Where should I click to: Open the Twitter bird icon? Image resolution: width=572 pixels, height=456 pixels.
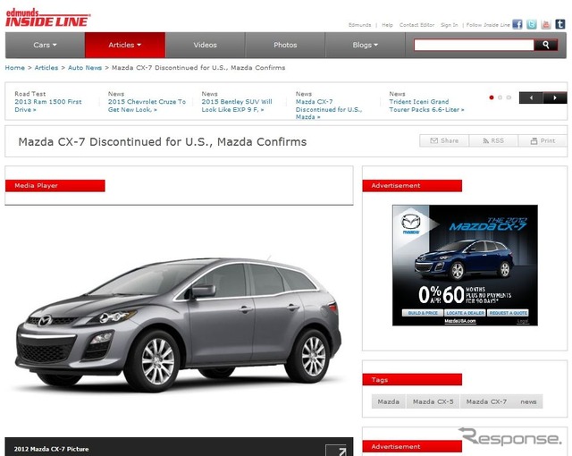[532, 24]
